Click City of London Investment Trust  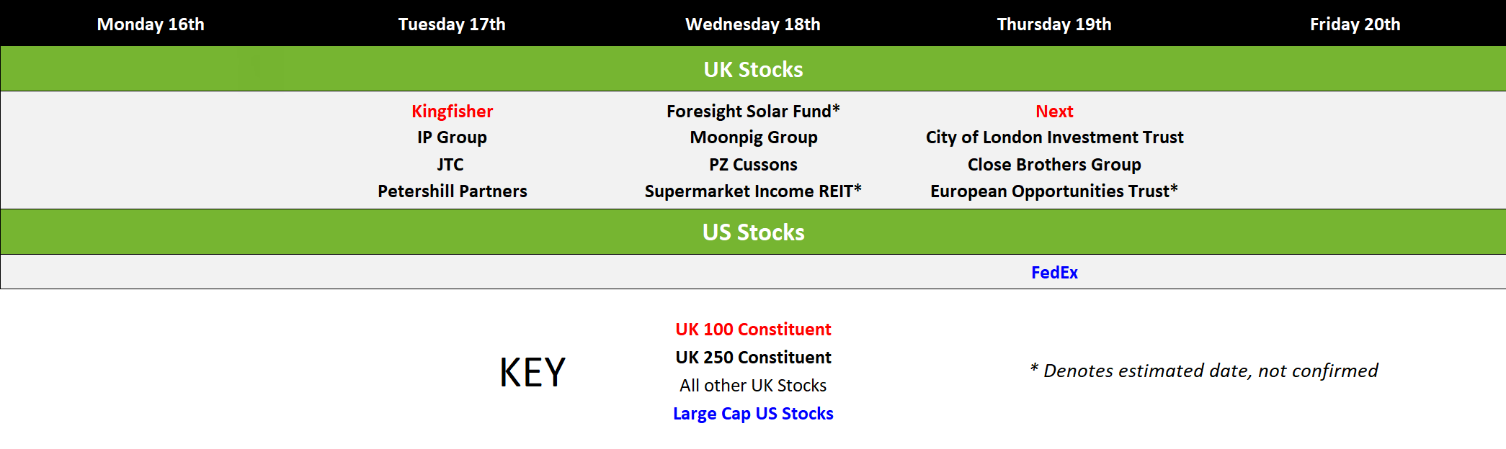[x=1054, y=137]
